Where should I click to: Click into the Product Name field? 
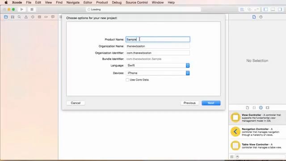158,39
